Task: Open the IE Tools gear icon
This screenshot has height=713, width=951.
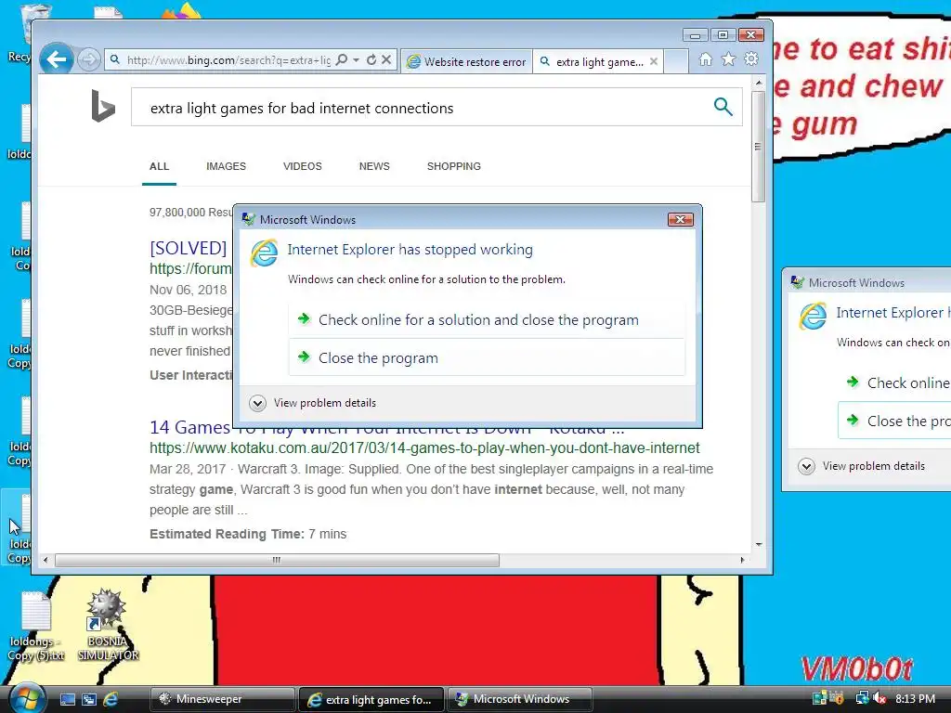Action: pyautogui.click(x=751, y=59)
